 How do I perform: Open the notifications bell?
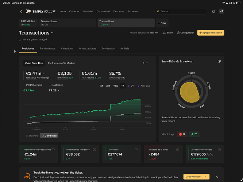click(213, 11)
